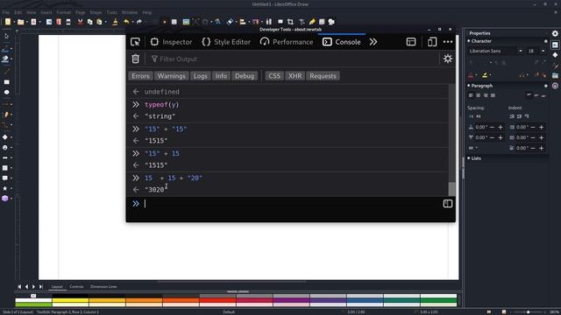Increase above paragraph spacing with plus

[501, 127]
